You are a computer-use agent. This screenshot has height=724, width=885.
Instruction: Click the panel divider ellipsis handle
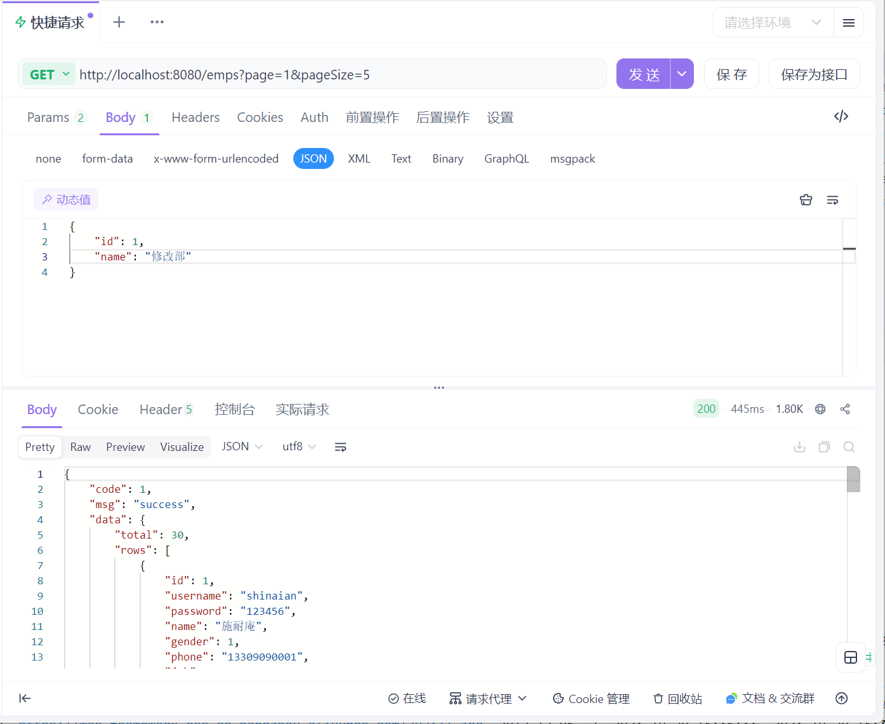tap(439, 387)
